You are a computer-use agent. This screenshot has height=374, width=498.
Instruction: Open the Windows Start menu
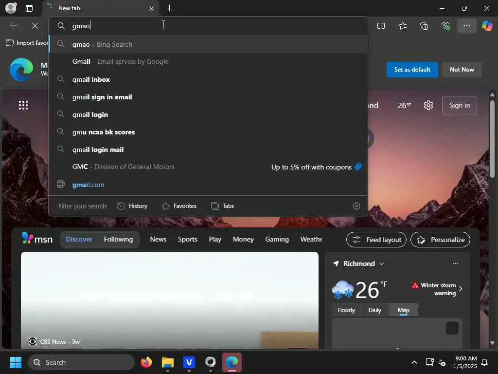pyautogui.click(x=16, y=362)
